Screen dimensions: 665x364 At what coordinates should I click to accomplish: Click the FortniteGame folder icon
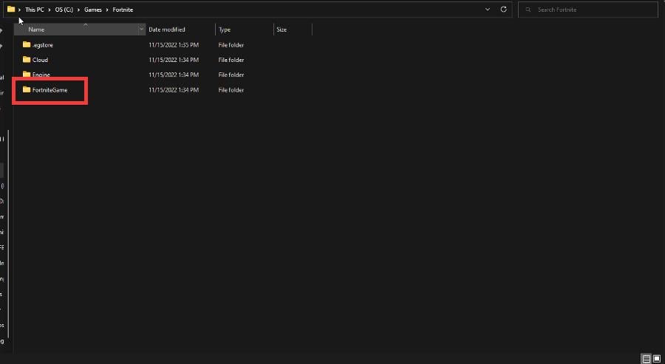(27, 89)
